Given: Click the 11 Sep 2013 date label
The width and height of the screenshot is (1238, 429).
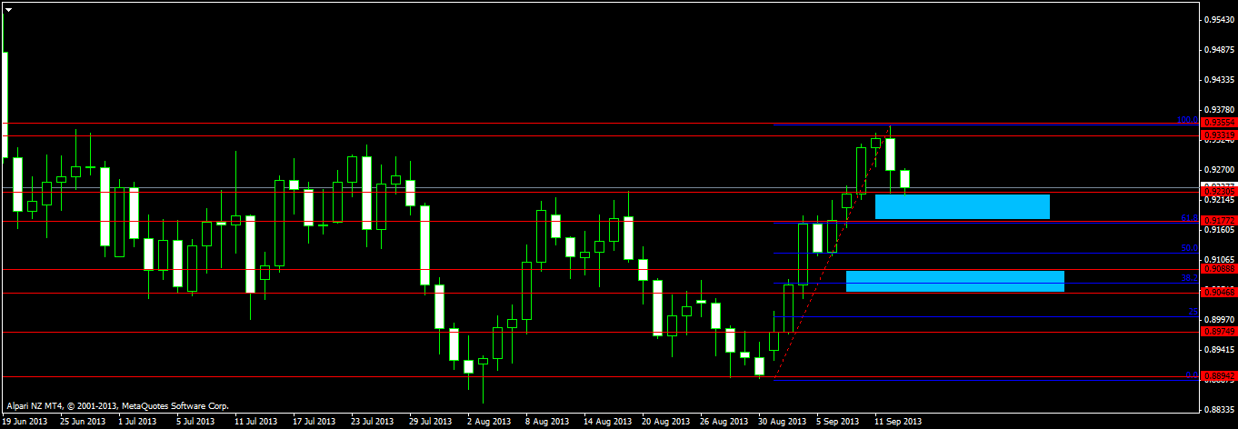Looking at the screenshot, I should [x=897, y=422].
